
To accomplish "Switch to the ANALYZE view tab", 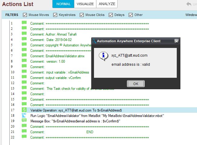I will [x=107, y=4].
